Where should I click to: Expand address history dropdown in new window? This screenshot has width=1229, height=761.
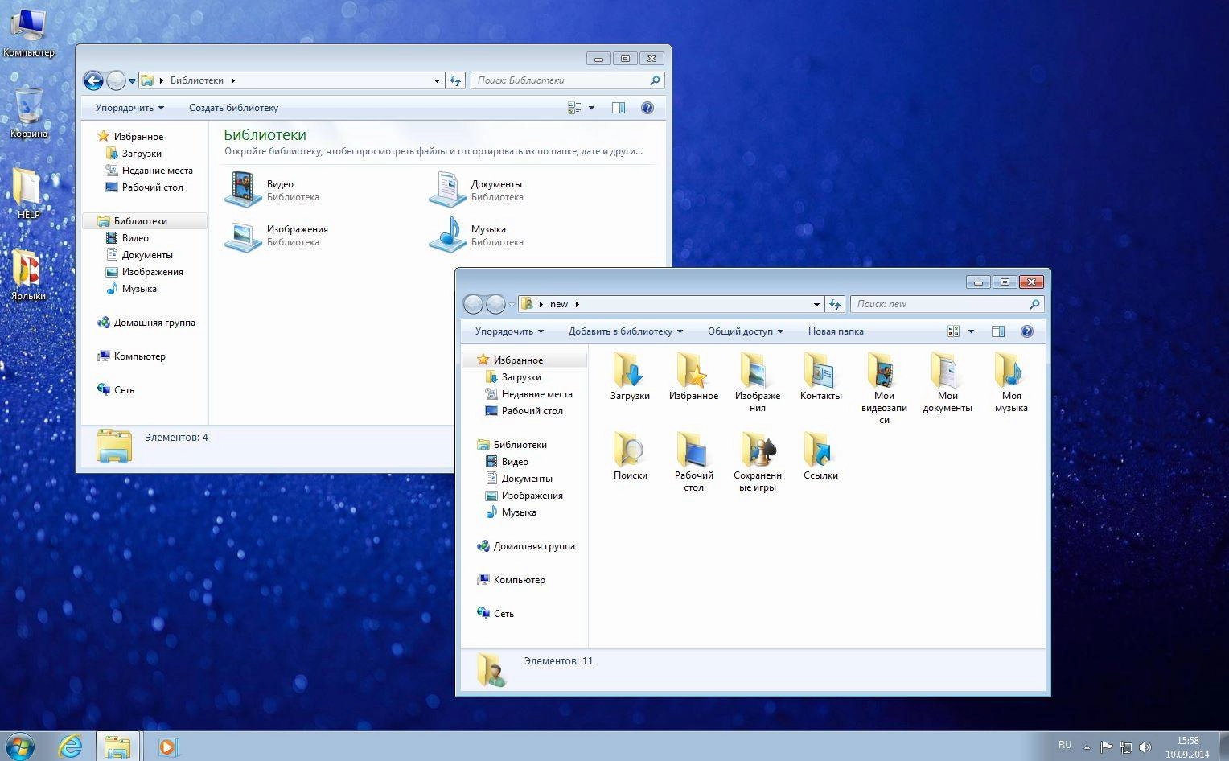816,304
